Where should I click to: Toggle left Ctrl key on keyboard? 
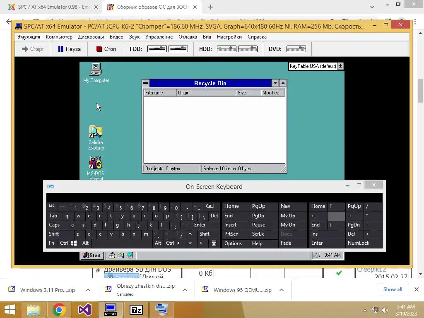(x=64, y=243)
